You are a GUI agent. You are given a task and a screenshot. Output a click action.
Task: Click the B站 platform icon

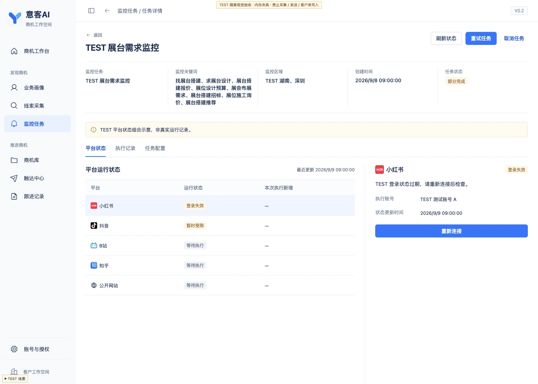94,246
